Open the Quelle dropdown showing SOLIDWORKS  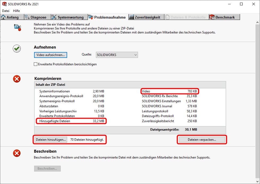(x=116, y=55)
